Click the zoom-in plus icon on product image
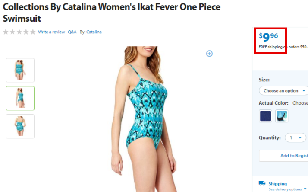 209,53
